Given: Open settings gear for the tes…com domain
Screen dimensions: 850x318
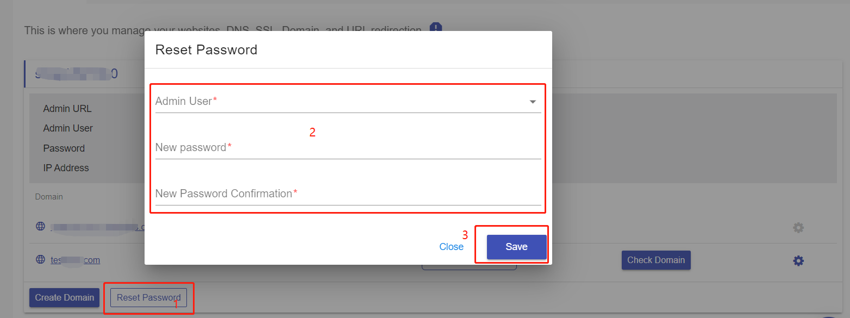Looking at the screenshot, I should [798, 261].
